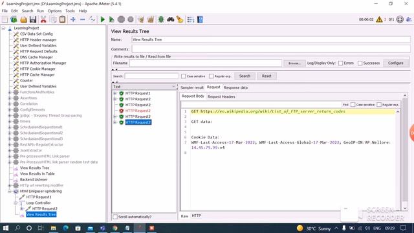Click the Configure button
This screenshot has height=233, width=414.
click(395, 63)
